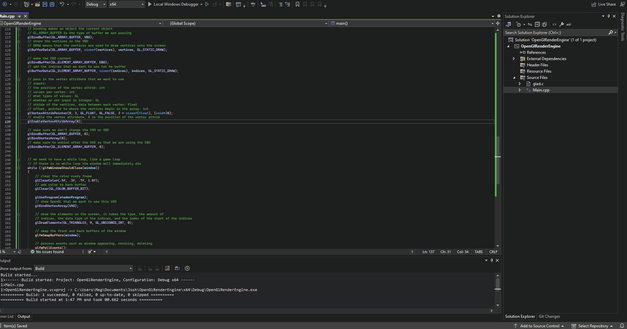Screen dimensions: 627x329
Task: Open the Show output from Build dropdown
Action: click(x=83, y=268)
